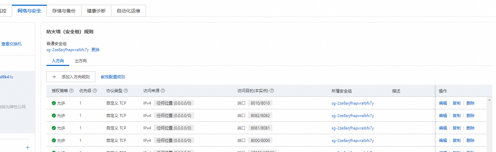Viewport: 496px width, 152px height.
Task: Copy the port 8082/8082 rule
Action: coord(457,116)
